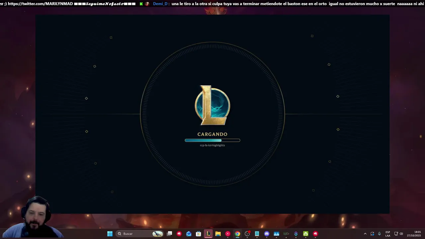Focus League of Legends client taskbar icon

click(x=208, y=234)
